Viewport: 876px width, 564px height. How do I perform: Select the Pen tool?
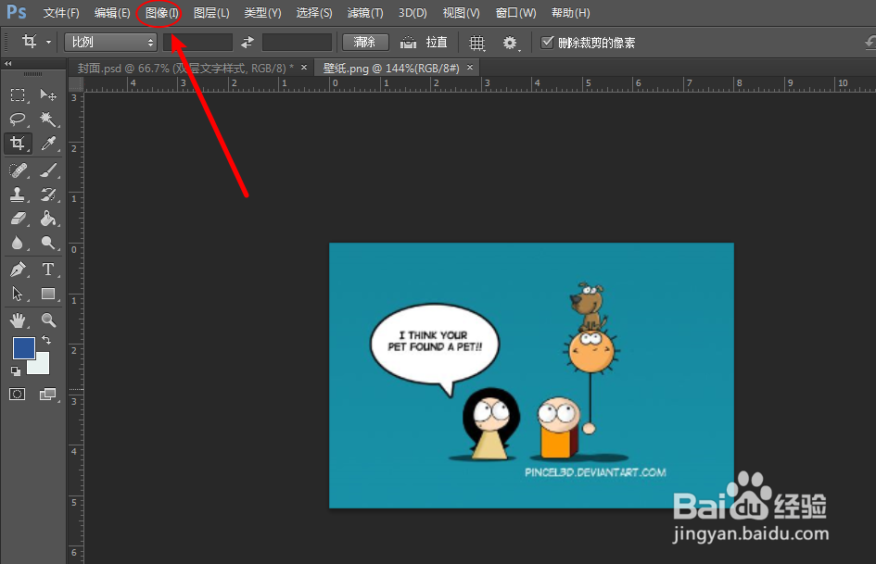click(18, 269)
